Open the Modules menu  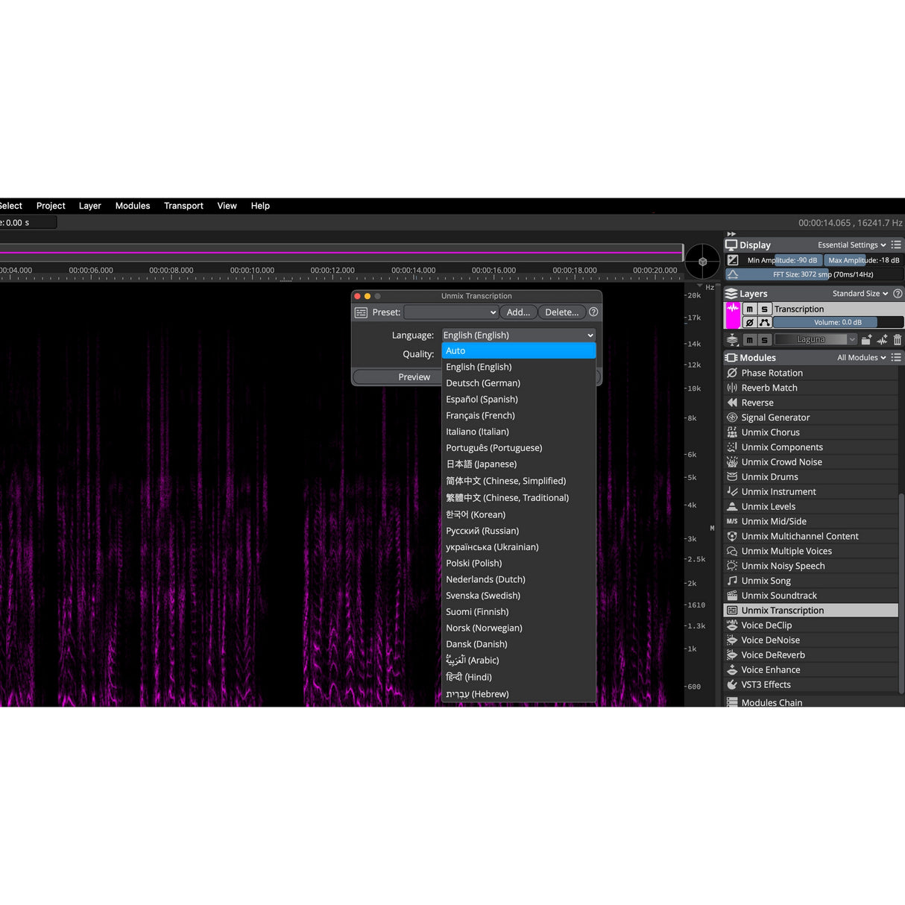click(133, 206)
